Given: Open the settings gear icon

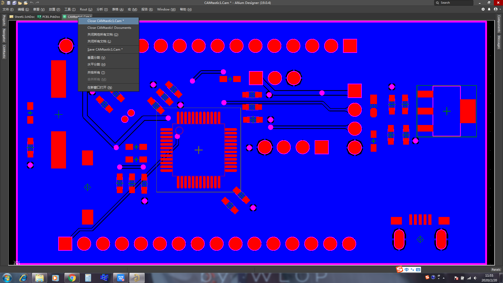Looking at the screenshot, I should pyautogui.click(x=483, y=9).
